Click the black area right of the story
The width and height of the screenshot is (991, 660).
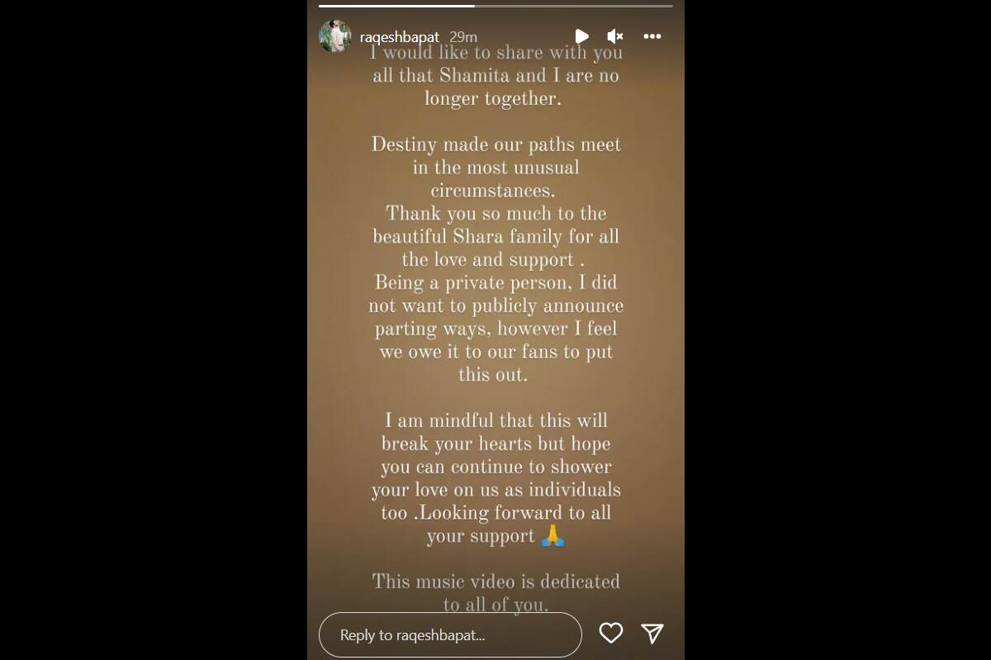[837, 330]
